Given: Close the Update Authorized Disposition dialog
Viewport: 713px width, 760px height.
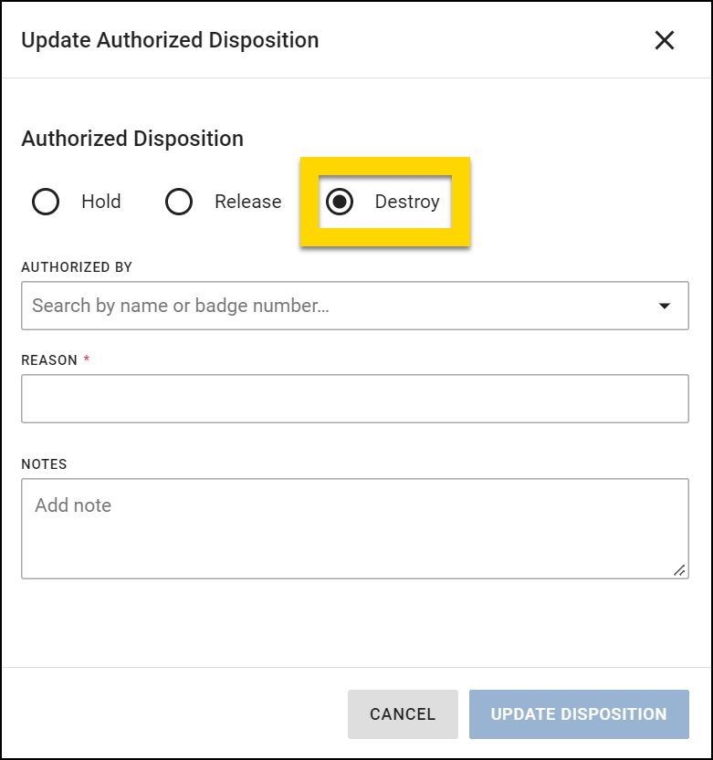Looking at the screenshot, I should tap(664, 40).
